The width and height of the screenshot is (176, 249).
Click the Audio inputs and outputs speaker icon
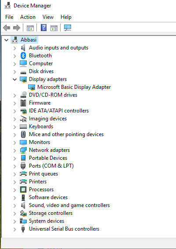[23, 48]
